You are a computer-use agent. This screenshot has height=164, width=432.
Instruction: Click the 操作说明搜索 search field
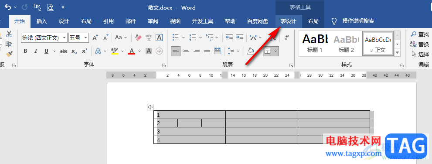pos(358,21)
